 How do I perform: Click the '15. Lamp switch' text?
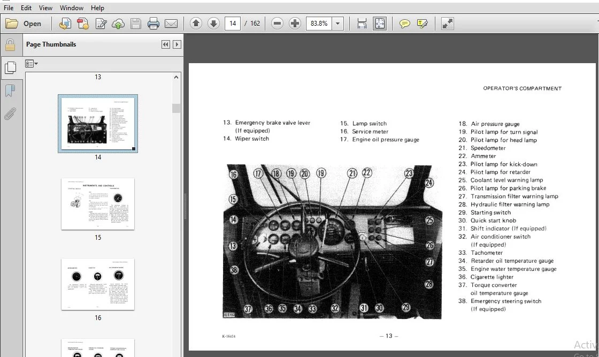tap(363, 124)
